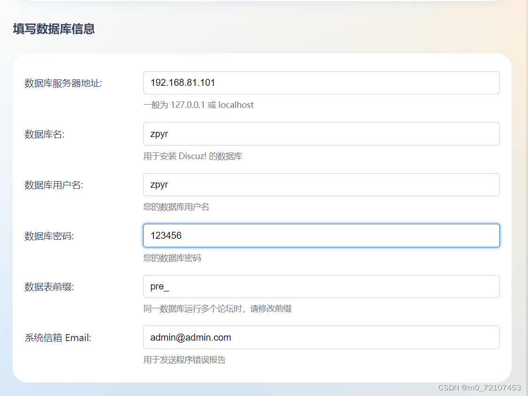The width and height of the screenshot is (528, 396).
Task: Click the heading 填写数据库信息
Action: (54, 29)
